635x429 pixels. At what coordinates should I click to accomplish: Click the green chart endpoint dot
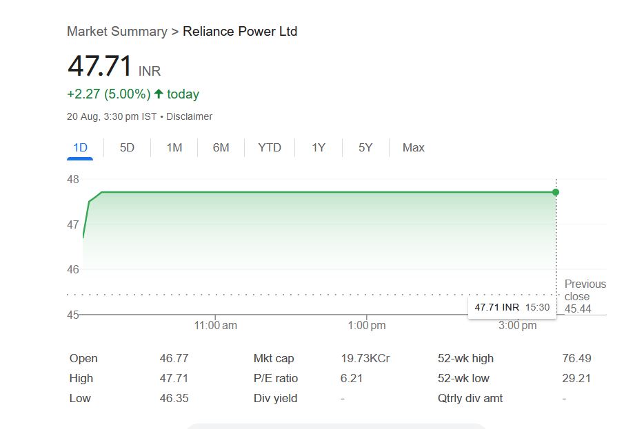(556, 192)
